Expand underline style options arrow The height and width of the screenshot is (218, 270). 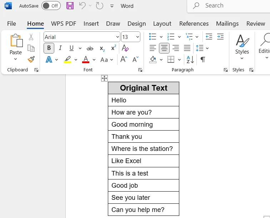coord(80,49)
